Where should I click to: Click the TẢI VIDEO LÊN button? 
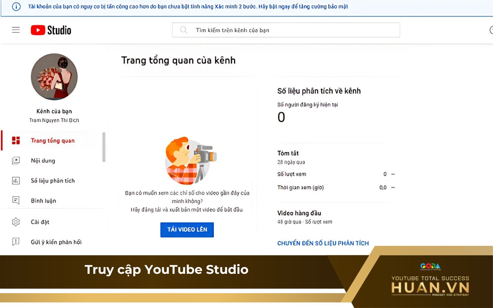click(x=187, y=230)
